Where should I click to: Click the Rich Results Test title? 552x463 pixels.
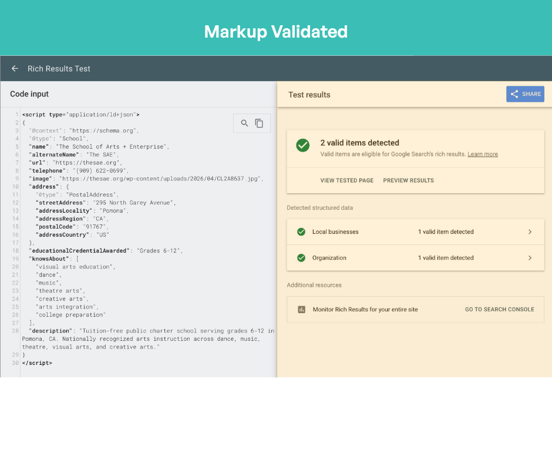tap(59, 69)
